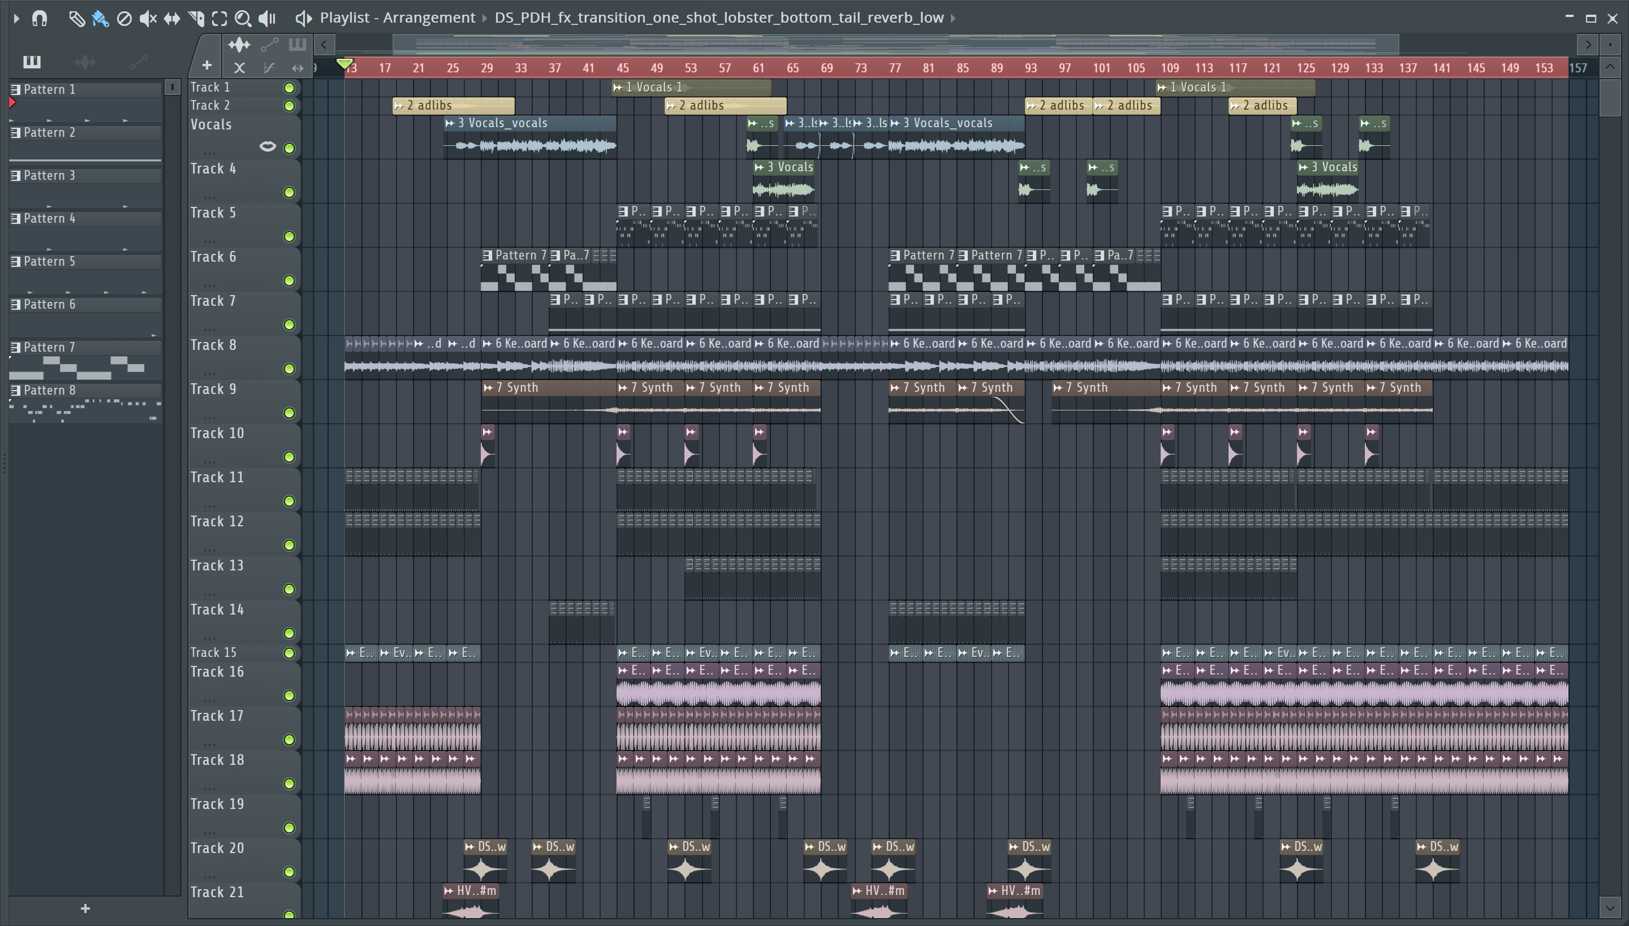The height and width of the screenshot is (926, 1629).
Task: Show patterns in the picker panel
Action: (x=32, y=62)
